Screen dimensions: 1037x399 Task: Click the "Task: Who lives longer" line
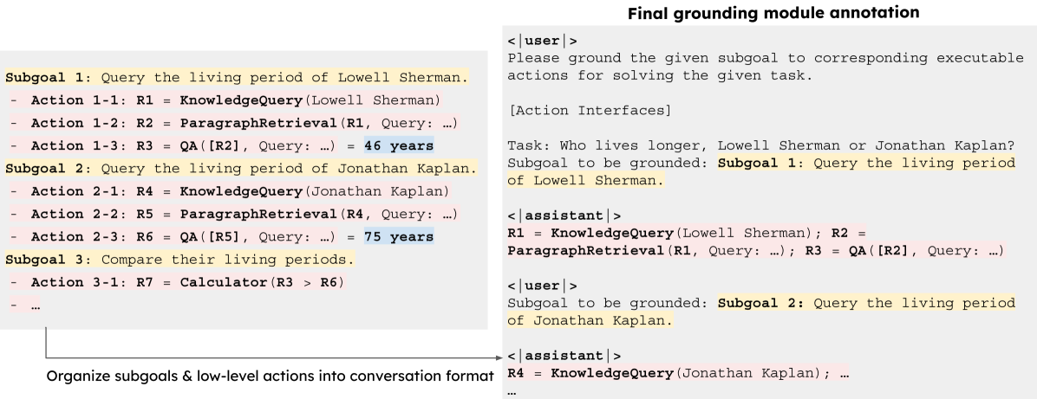(760, 145)
